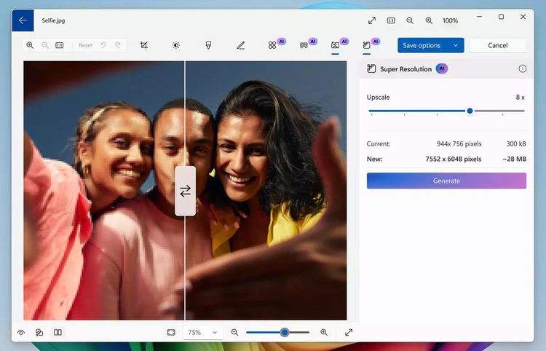Expand the Save options dropdown arrow
This screenshot has height=351, width=546.
pyautogui.click(x=456, y=45)
